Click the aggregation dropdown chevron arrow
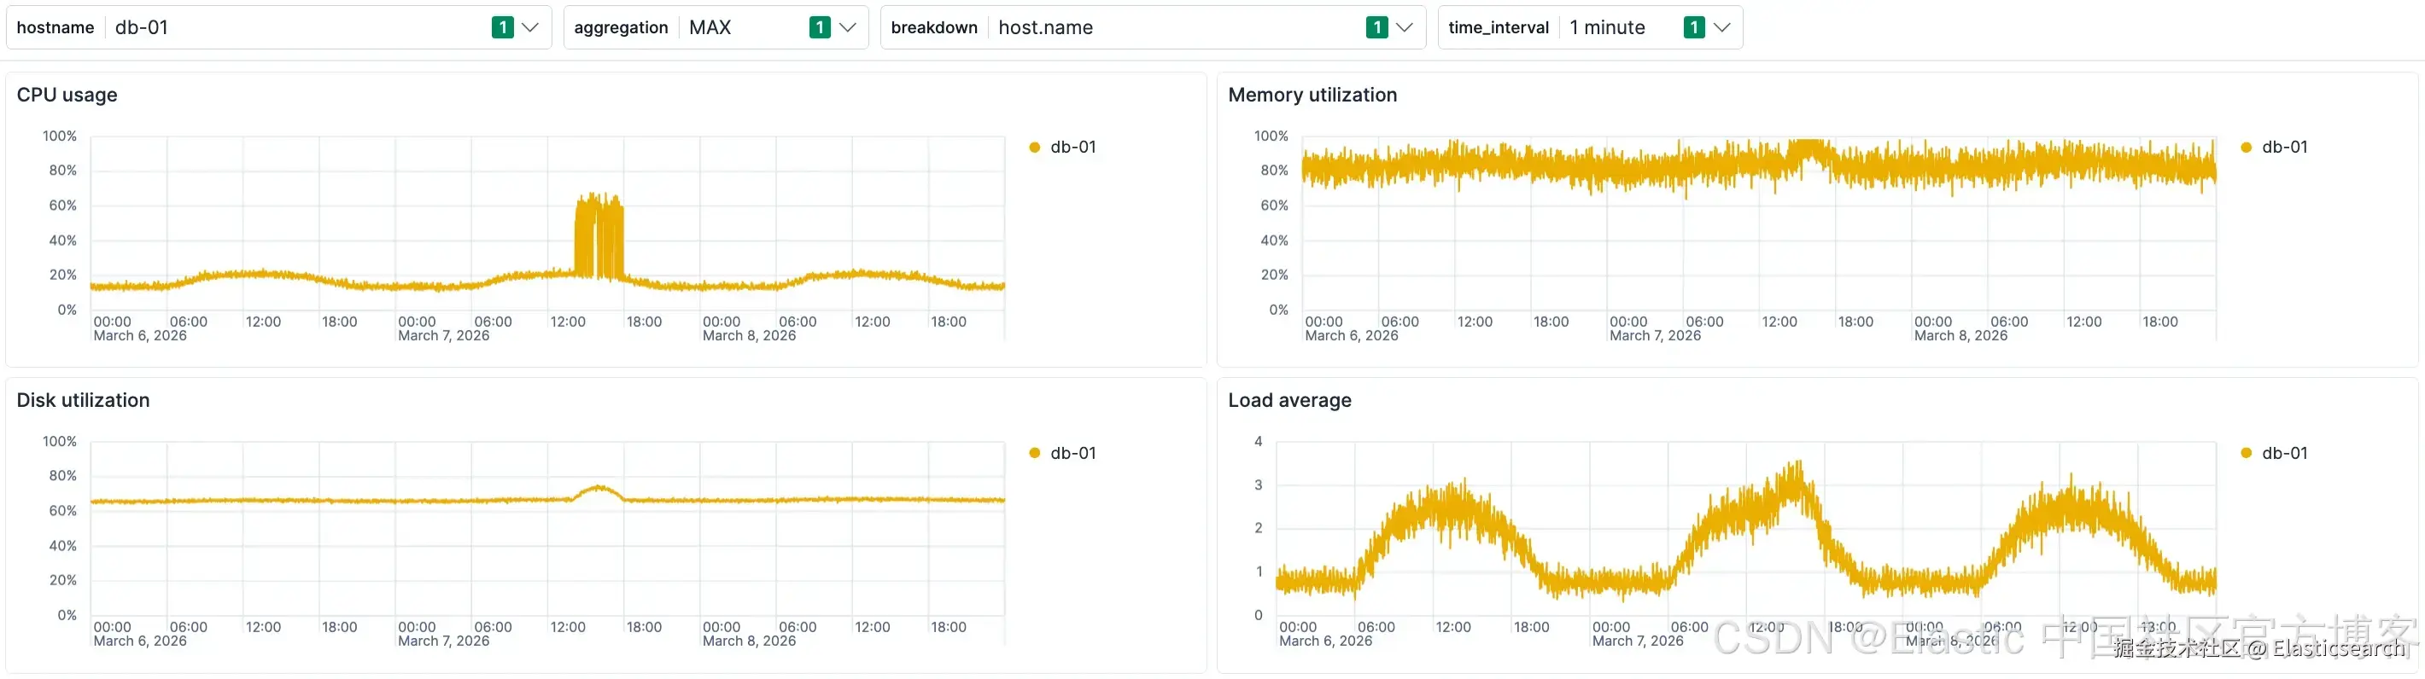Image resolution: width=2425 pixels, height=679 pixels. (847, 27)
